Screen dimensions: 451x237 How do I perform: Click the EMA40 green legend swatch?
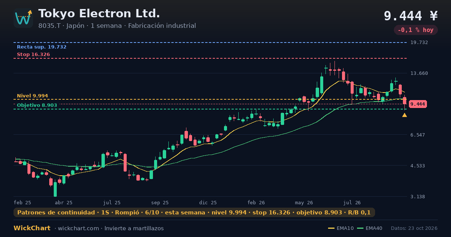pos(360,228)
